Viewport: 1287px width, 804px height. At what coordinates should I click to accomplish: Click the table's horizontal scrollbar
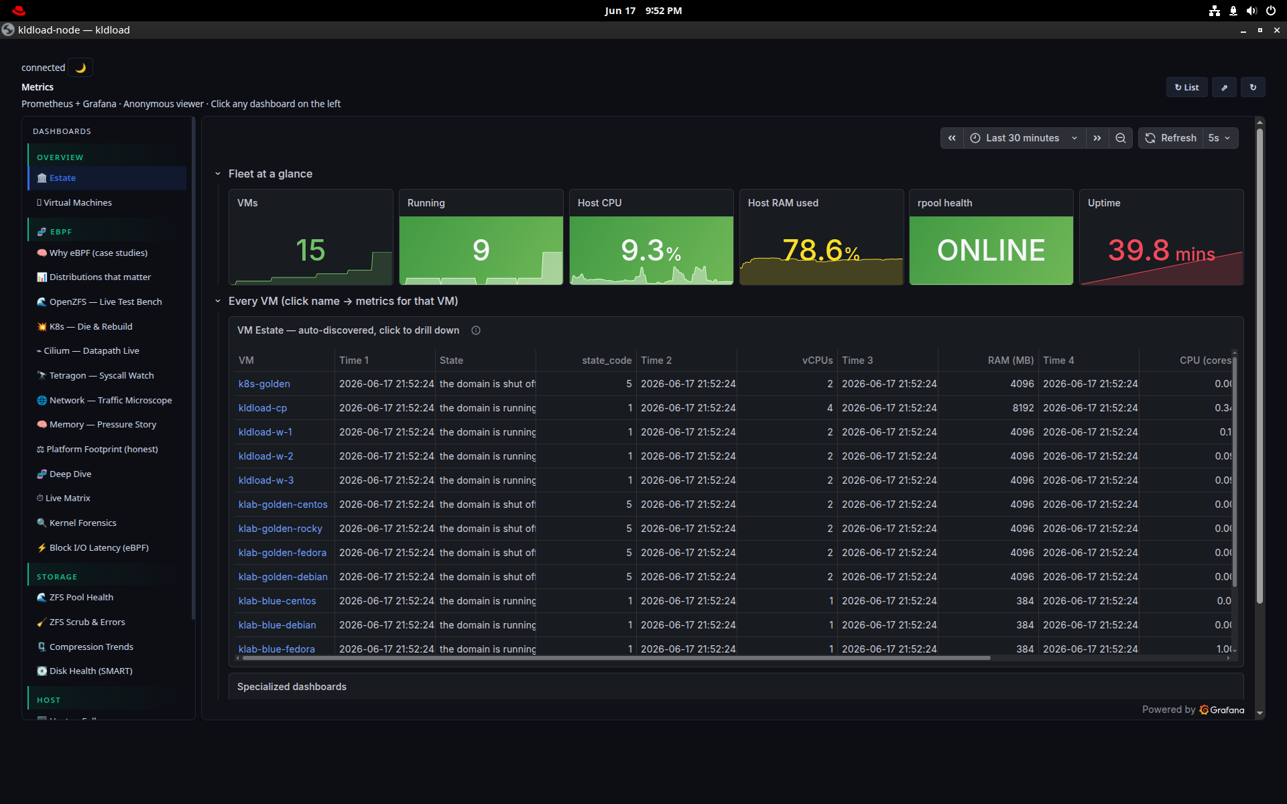tap(617, 658)
